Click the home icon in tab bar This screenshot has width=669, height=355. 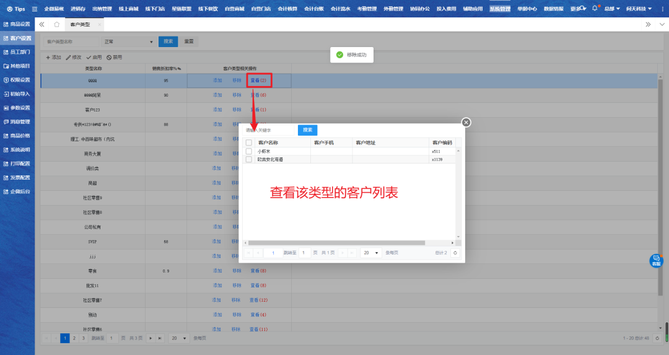56,24
